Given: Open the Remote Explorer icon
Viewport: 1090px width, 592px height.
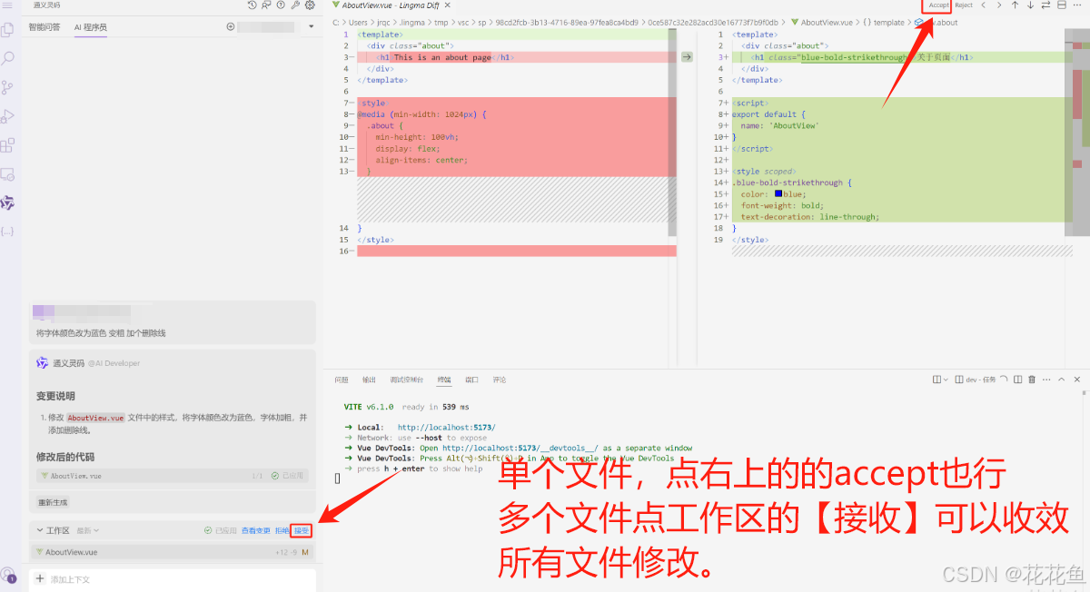Looking at the screenshot, I should coord(8,173).
